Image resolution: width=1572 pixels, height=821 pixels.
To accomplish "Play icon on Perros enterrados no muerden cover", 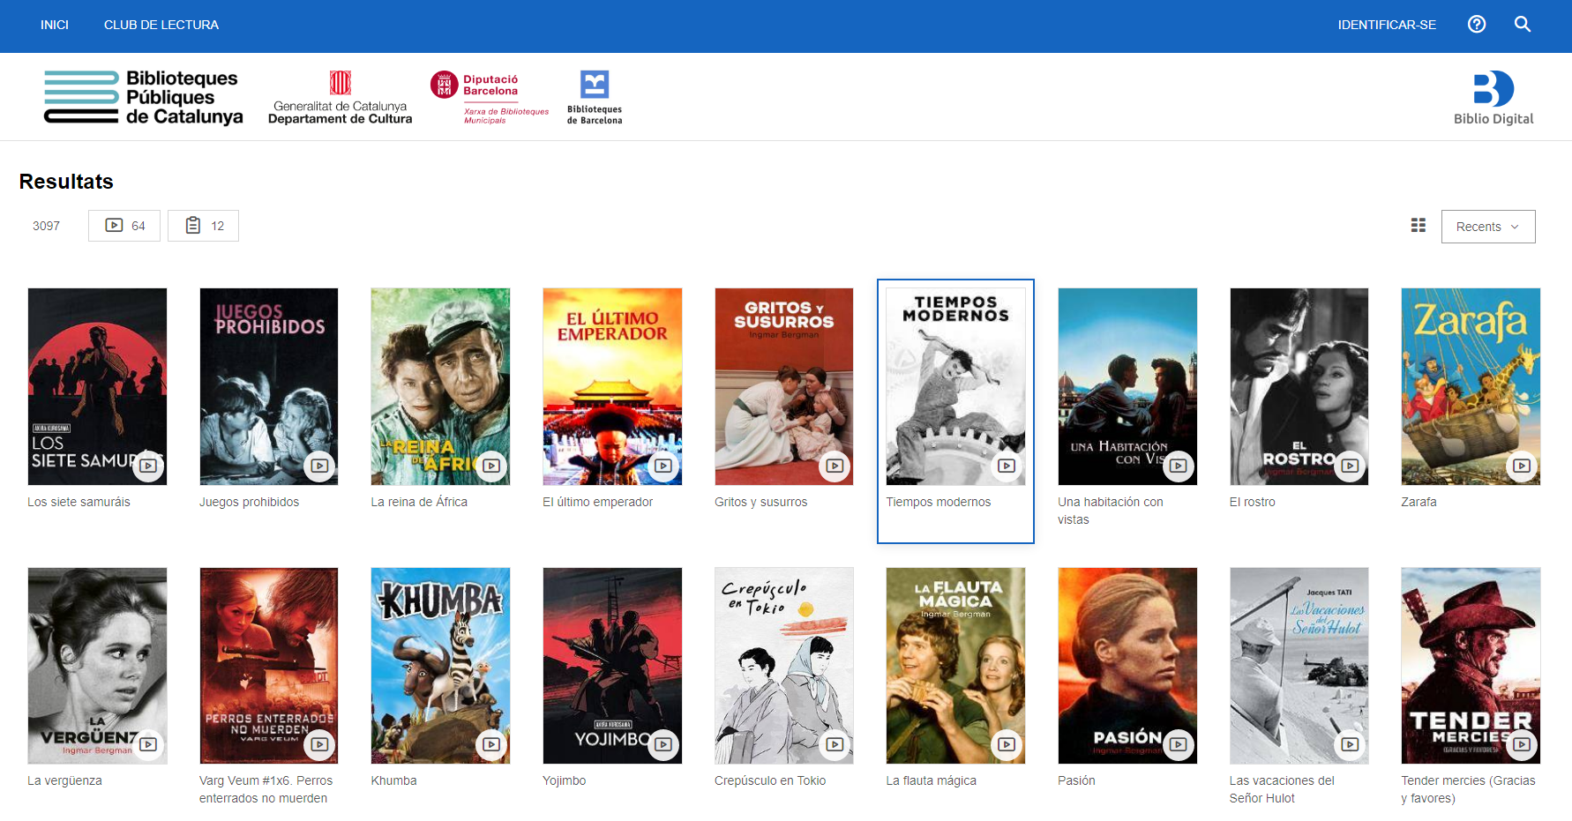I will pyautogui.click(x=320, y=744).
